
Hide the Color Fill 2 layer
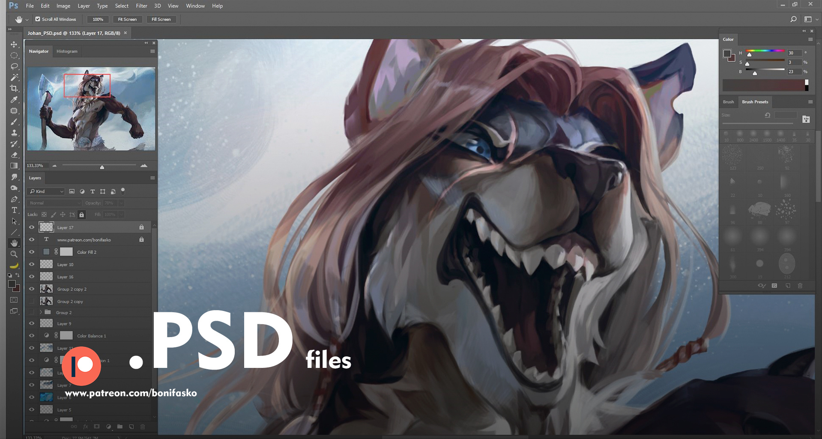[x=32, y=252]
